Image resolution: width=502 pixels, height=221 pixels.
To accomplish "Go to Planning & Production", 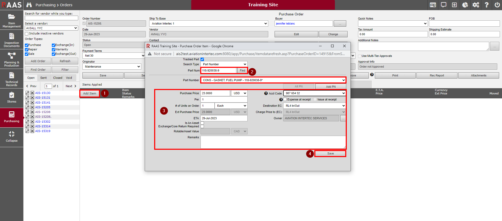I will (12, 59).
